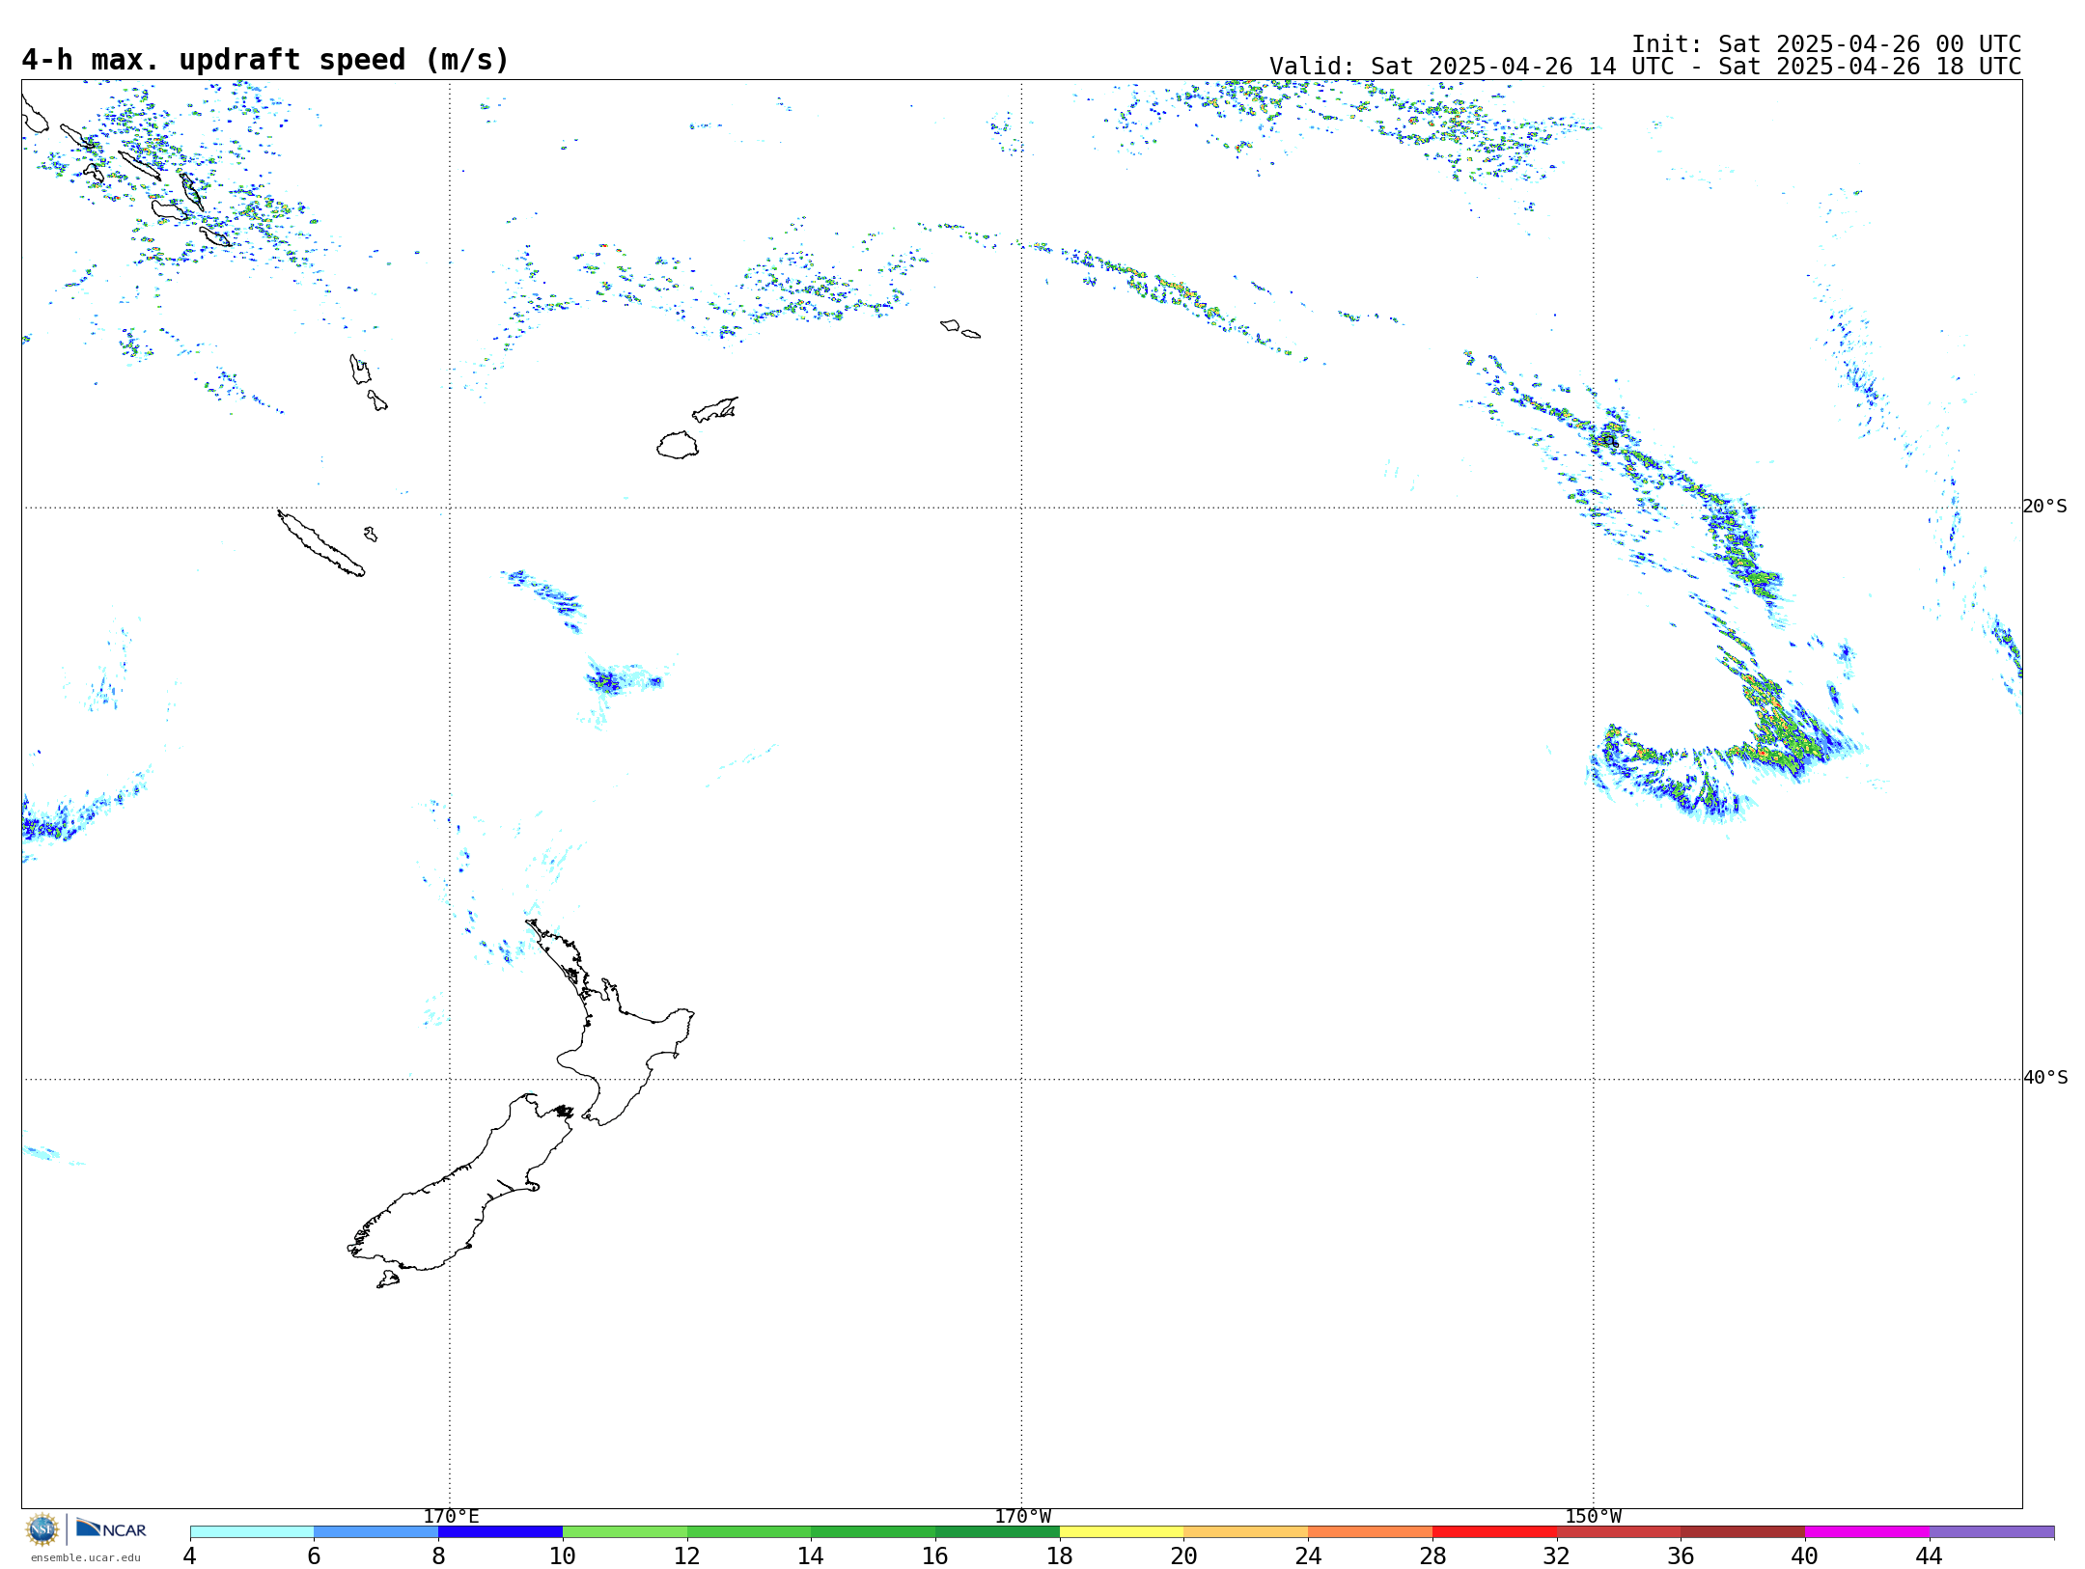Click the '170°E' longitude label
The height and width of the screenshot is (1569, 2085).
click(451, 1517)
